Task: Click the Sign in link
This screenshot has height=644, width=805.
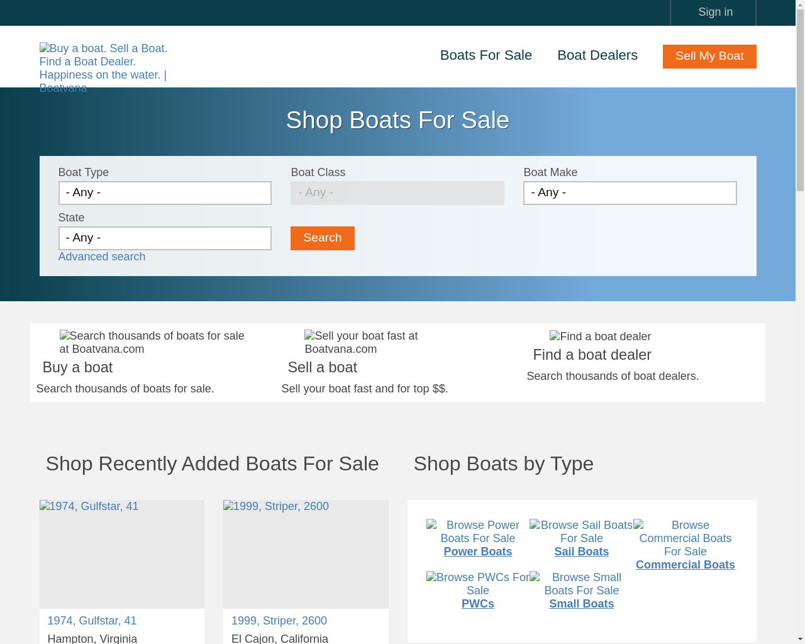Action: pyautogui.click(x=716, y=12)
